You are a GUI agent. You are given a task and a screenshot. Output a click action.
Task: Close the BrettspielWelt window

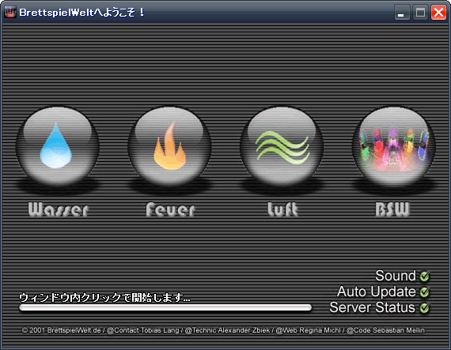438,13
